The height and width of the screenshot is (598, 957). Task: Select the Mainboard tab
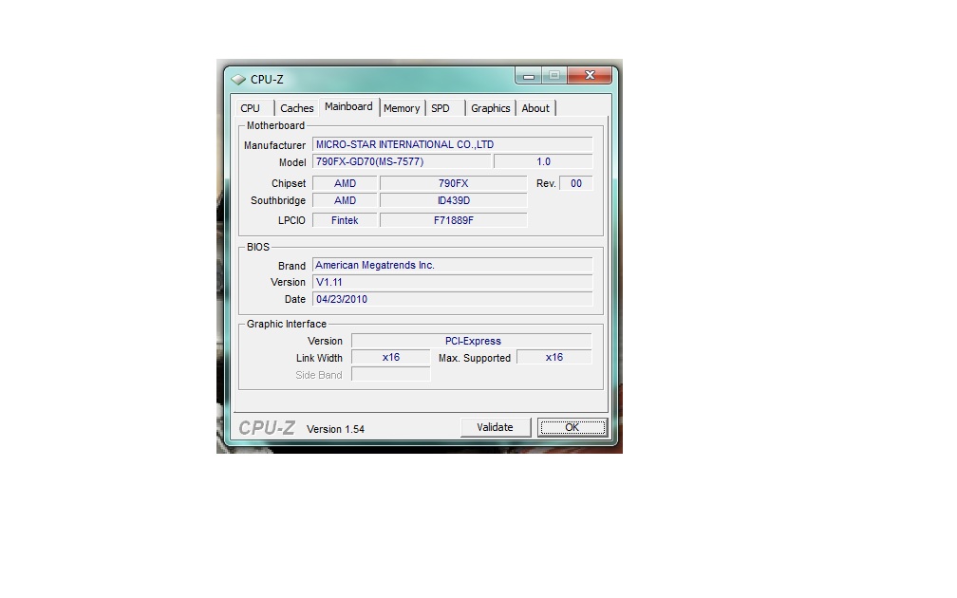pos(348,106)
